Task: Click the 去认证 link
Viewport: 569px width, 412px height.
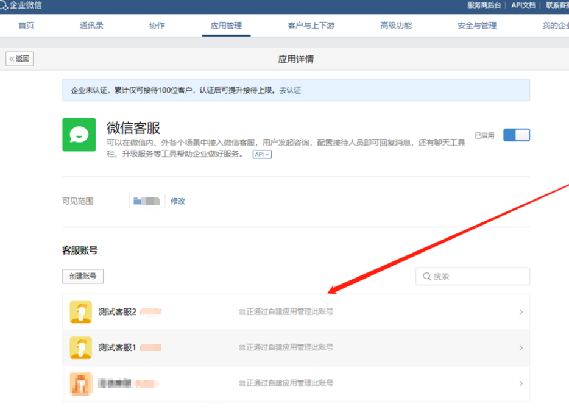Action: pos(290,90)
